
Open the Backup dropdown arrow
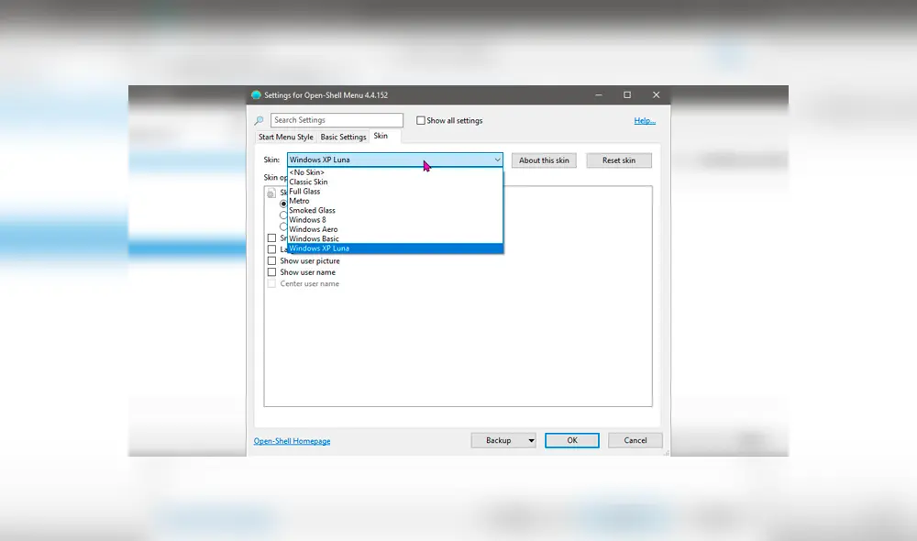[530, 440]
